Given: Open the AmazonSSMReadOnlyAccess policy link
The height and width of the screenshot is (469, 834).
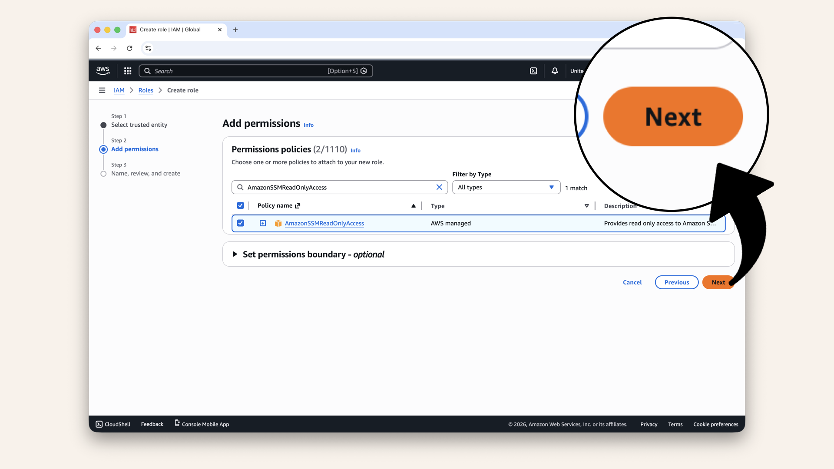Looking at the screenshot, I should click(324, 223).
